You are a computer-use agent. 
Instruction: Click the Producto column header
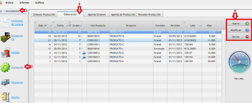coord(131,25)
